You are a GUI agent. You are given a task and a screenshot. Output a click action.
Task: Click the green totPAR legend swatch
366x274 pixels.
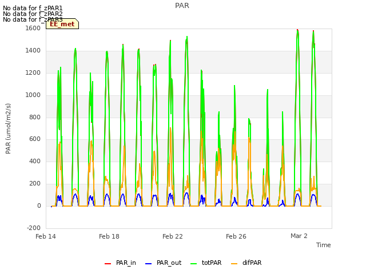194,264
